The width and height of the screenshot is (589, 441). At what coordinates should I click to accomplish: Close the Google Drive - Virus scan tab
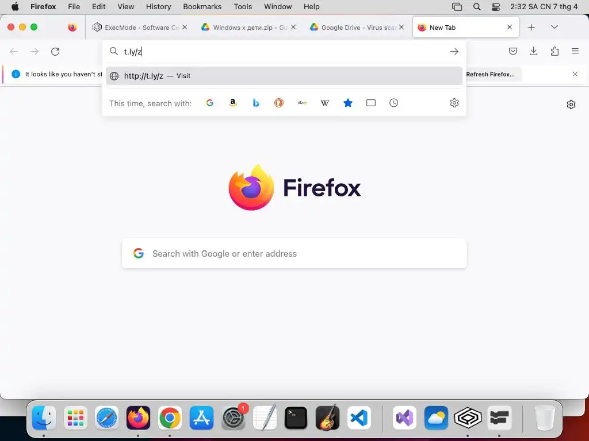[x=401, y=27]
